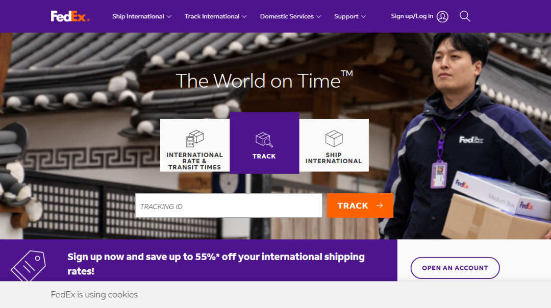The height and width of the screenshot is (308, 551).
Task: Click Sign up/Log in link
Action: [x=412, y=16]
